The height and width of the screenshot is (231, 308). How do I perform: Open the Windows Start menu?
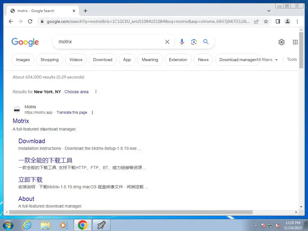(8, 225)
